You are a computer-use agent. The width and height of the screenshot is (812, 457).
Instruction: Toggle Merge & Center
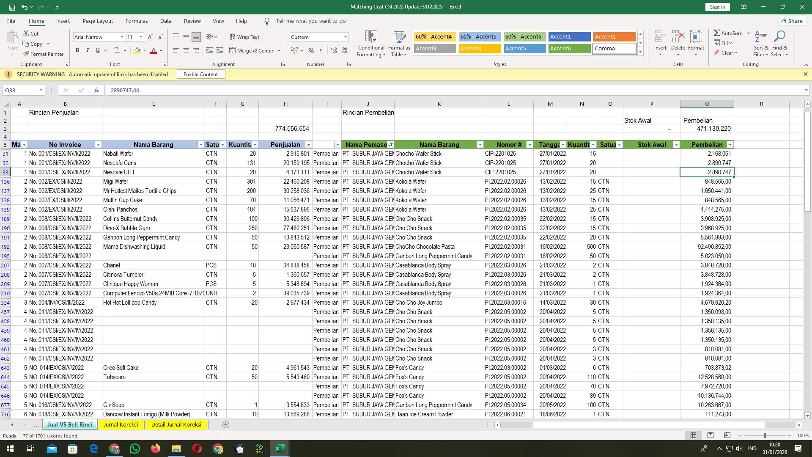[x=252, y=50]
